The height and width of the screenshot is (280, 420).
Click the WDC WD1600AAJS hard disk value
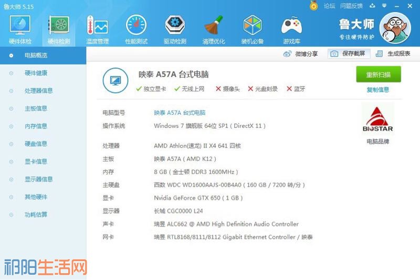tap(229, 185)
